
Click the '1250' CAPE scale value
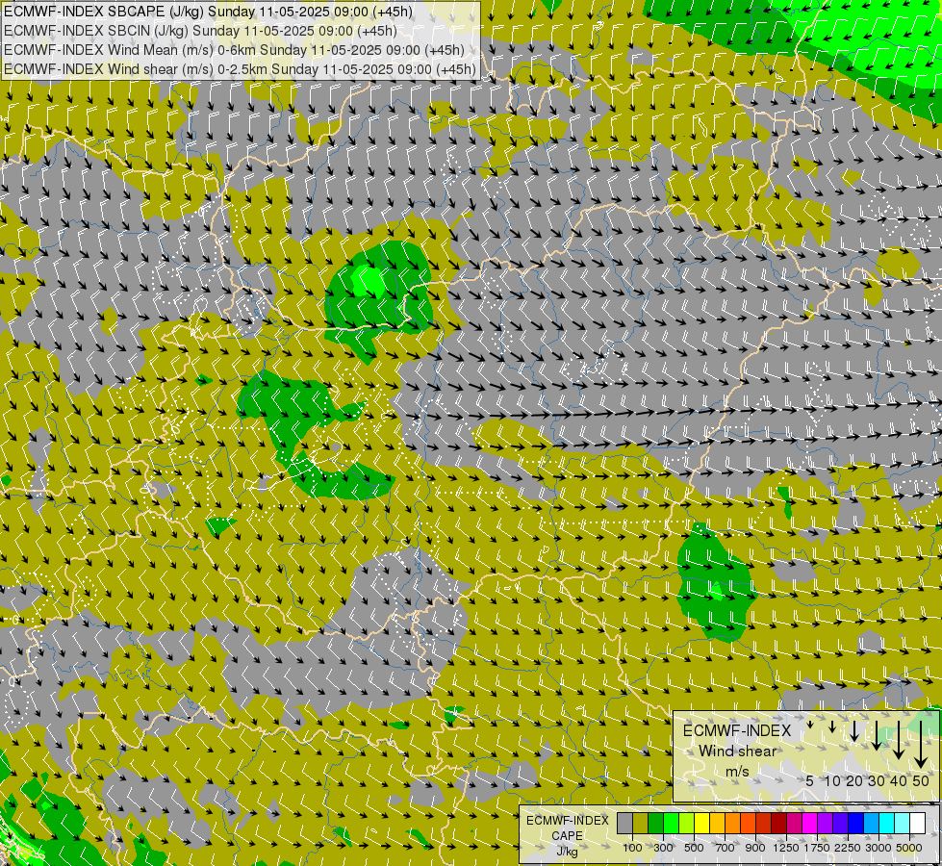(x=786, y=848)
